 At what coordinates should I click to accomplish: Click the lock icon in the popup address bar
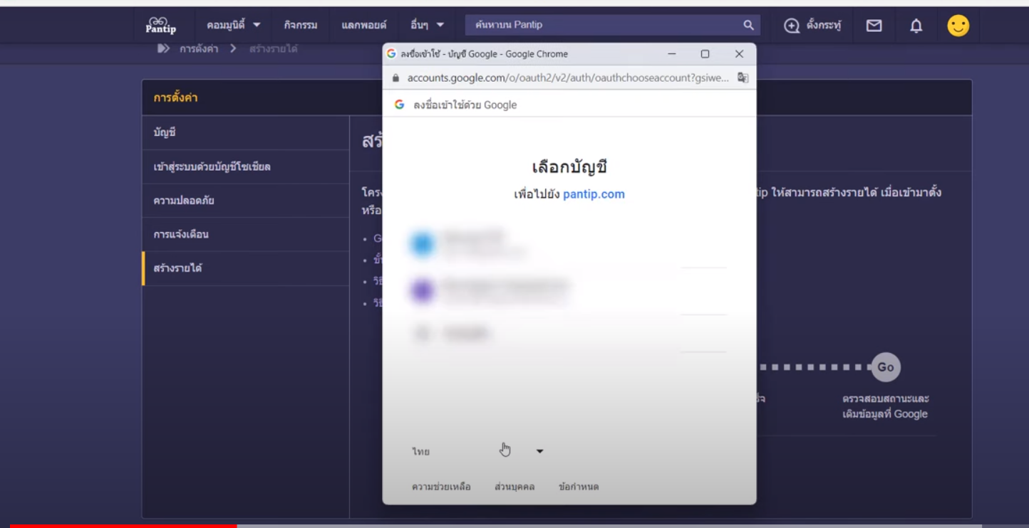tap(396, 78)
